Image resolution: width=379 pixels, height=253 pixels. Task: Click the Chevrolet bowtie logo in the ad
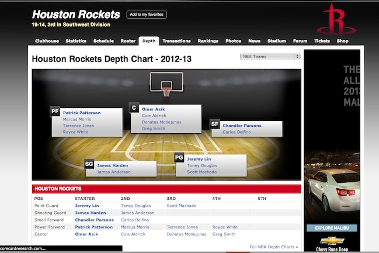[x=332, y=241]
